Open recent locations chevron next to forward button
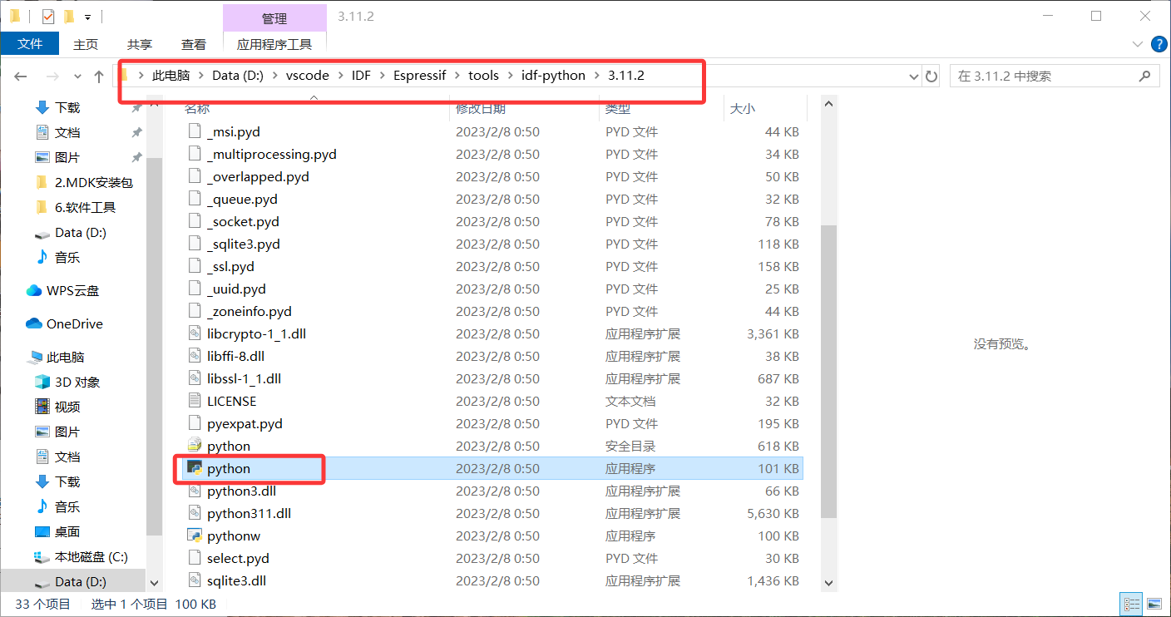 tap(77, 76)
